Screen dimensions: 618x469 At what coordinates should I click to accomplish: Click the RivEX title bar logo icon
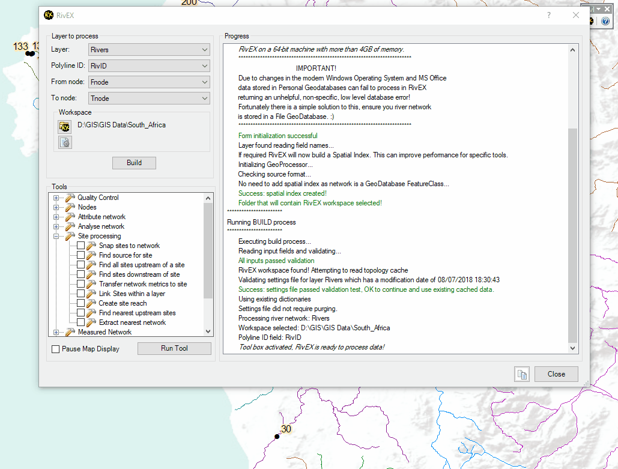click(x=49, y=15)
